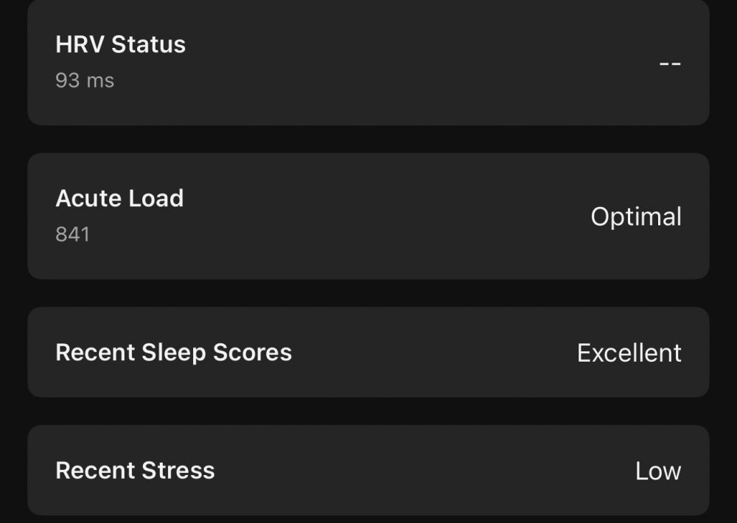Tap the word Scores in sleep card title

pos(252,352)
